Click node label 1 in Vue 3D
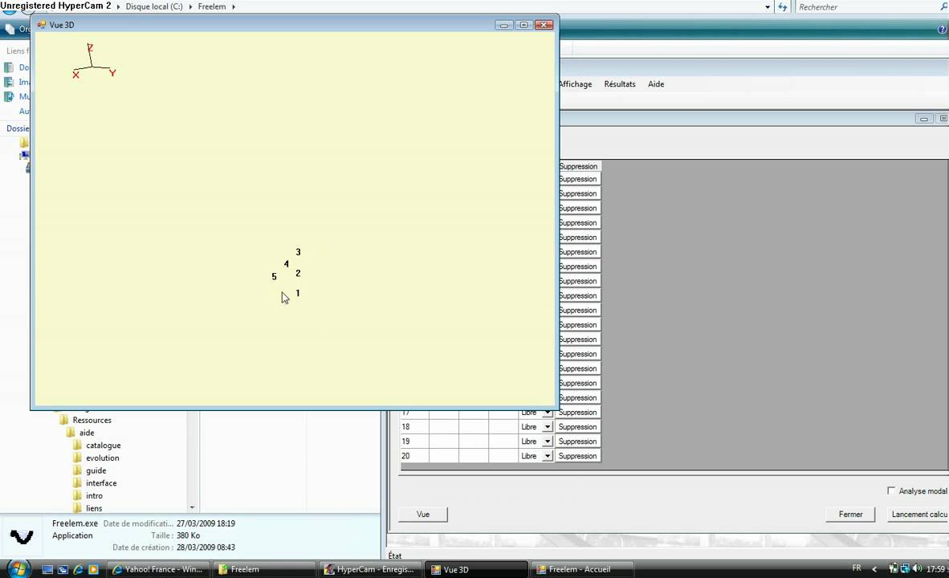The width and height of the screenshot is (949, 578). point(298,293)
